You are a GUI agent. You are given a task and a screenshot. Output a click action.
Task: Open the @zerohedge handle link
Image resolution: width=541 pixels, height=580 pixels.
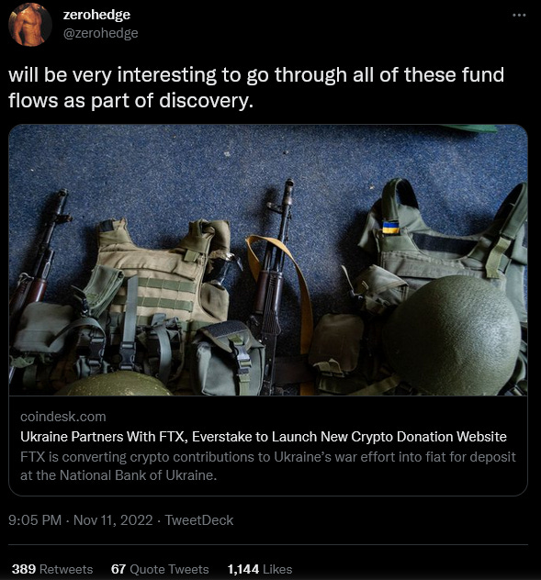[x=101, y=33]
